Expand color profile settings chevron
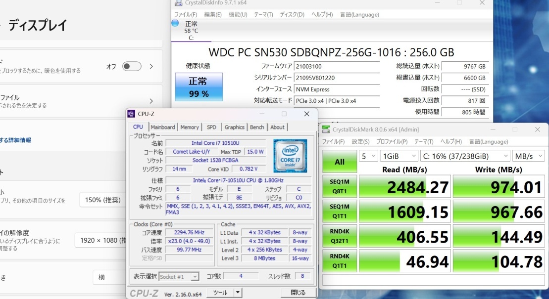Viewport: 549px width, 299px height. [x=151, y=101]
